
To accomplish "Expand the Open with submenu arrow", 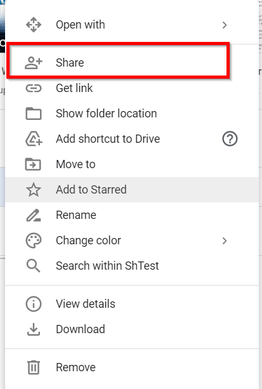I will 225,25.
